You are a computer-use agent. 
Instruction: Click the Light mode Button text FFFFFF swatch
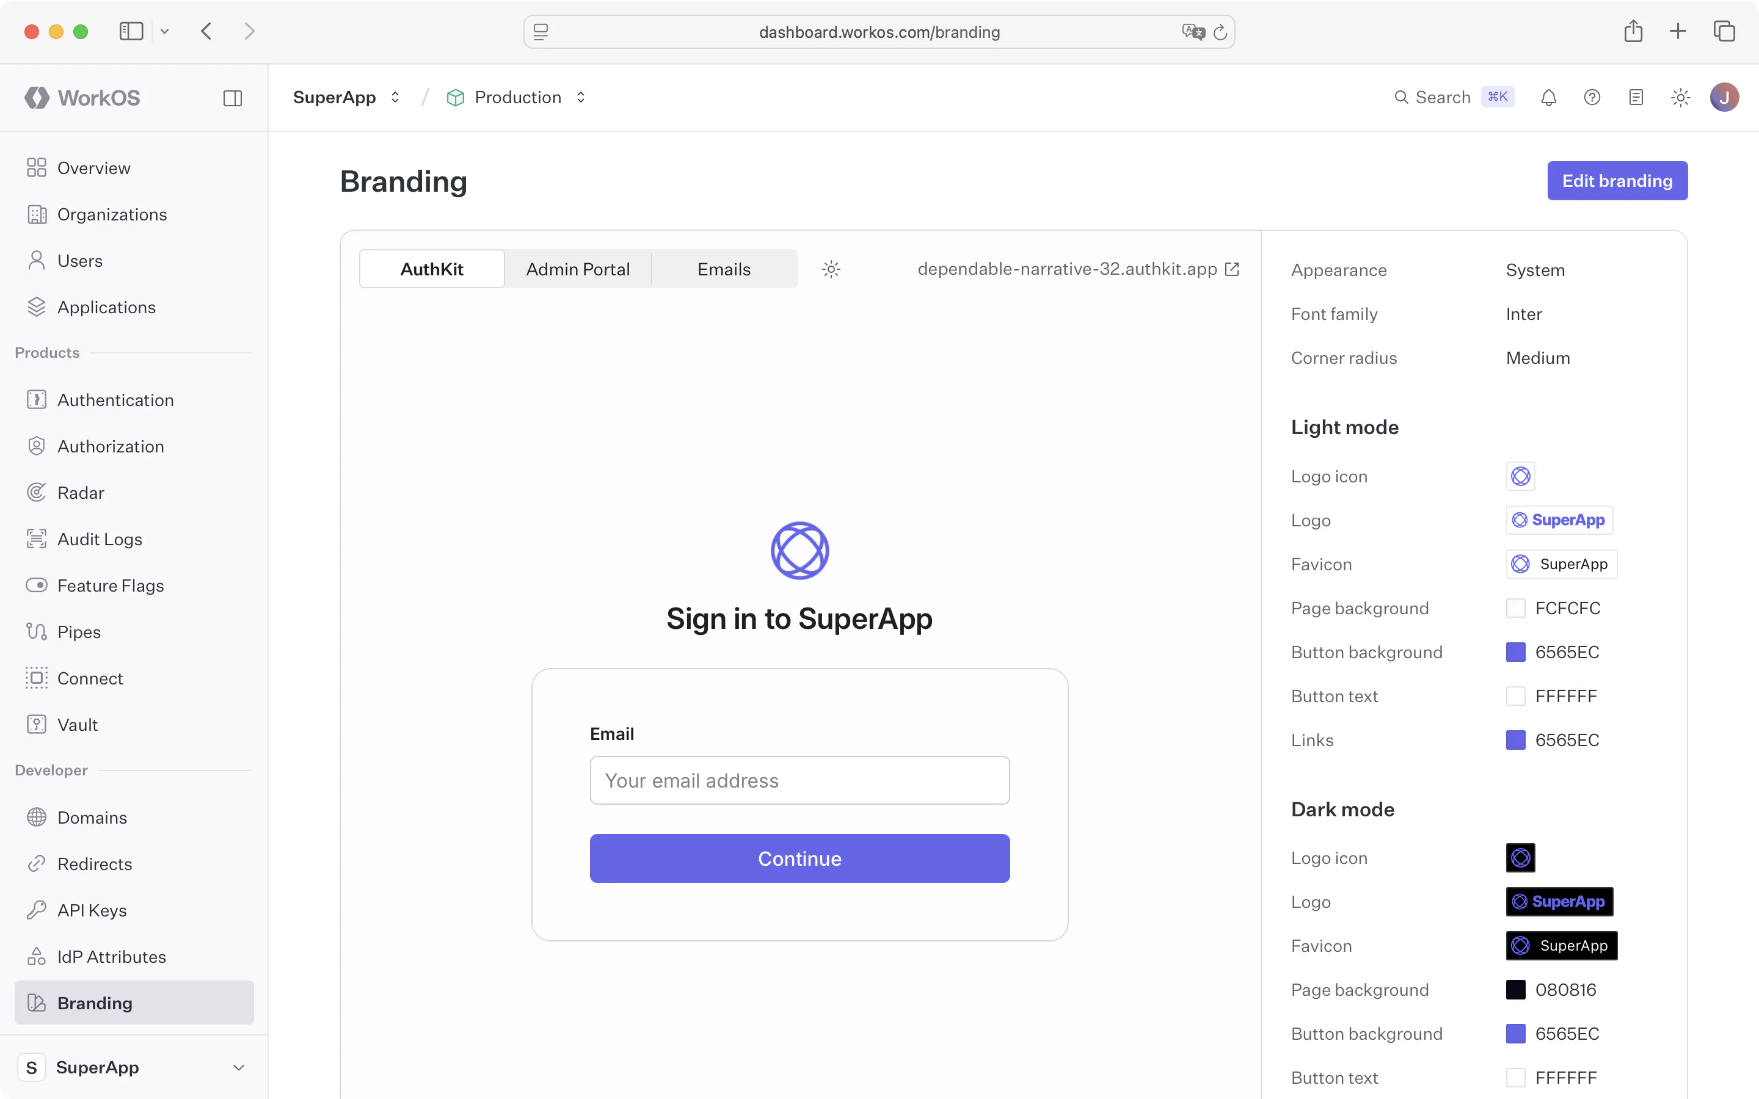(1515, 696)
